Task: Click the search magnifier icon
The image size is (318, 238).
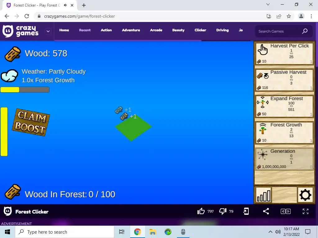Action: (x=305, y=31)
